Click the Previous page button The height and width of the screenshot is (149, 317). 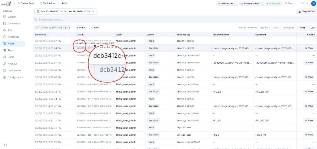289,27
